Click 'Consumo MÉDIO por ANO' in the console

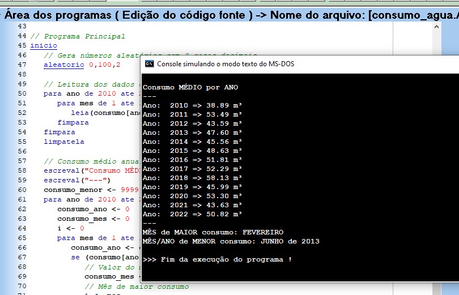tap(190, 87)
